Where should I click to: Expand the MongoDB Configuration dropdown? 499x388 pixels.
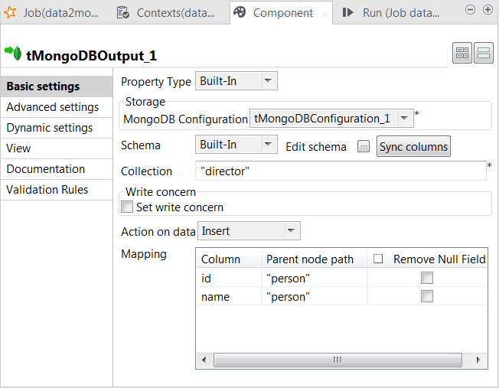point(406,119)
